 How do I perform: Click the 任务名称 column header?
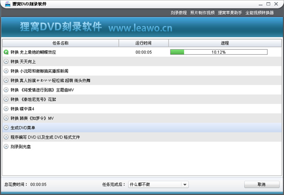coord(61,43)
